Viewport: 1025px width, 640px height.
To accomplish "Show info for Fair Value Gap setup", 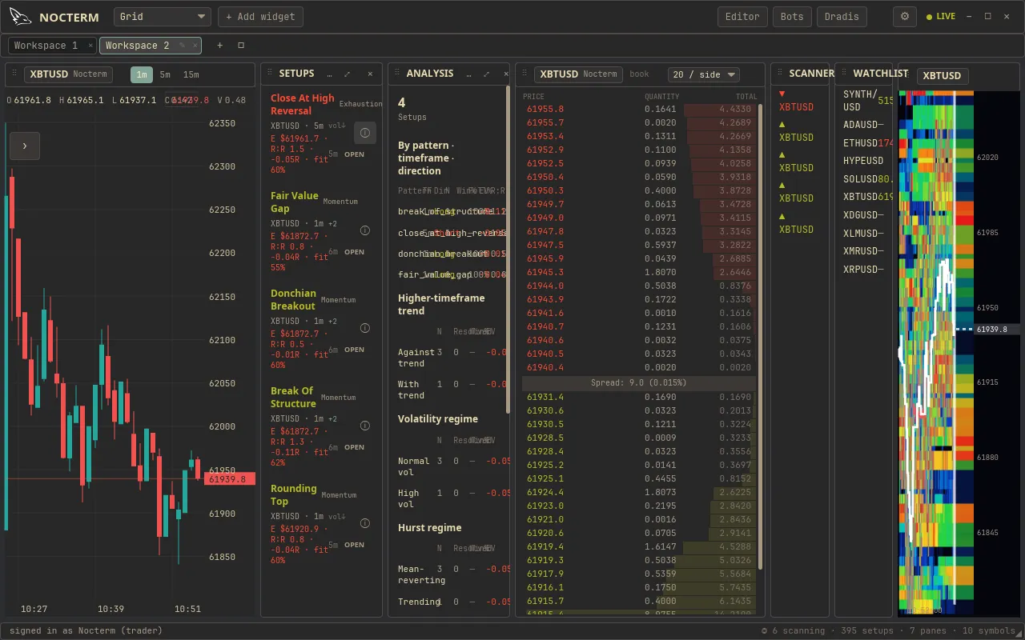I will click(x=365, y=230).
